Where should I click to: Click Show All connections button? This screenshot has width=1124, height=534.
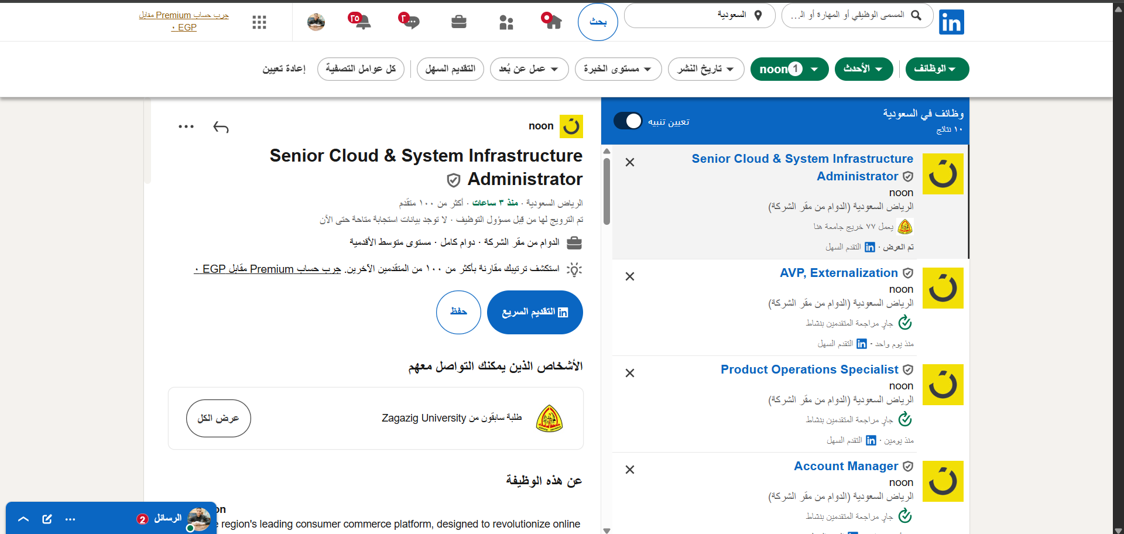click(x=218, y=418)
